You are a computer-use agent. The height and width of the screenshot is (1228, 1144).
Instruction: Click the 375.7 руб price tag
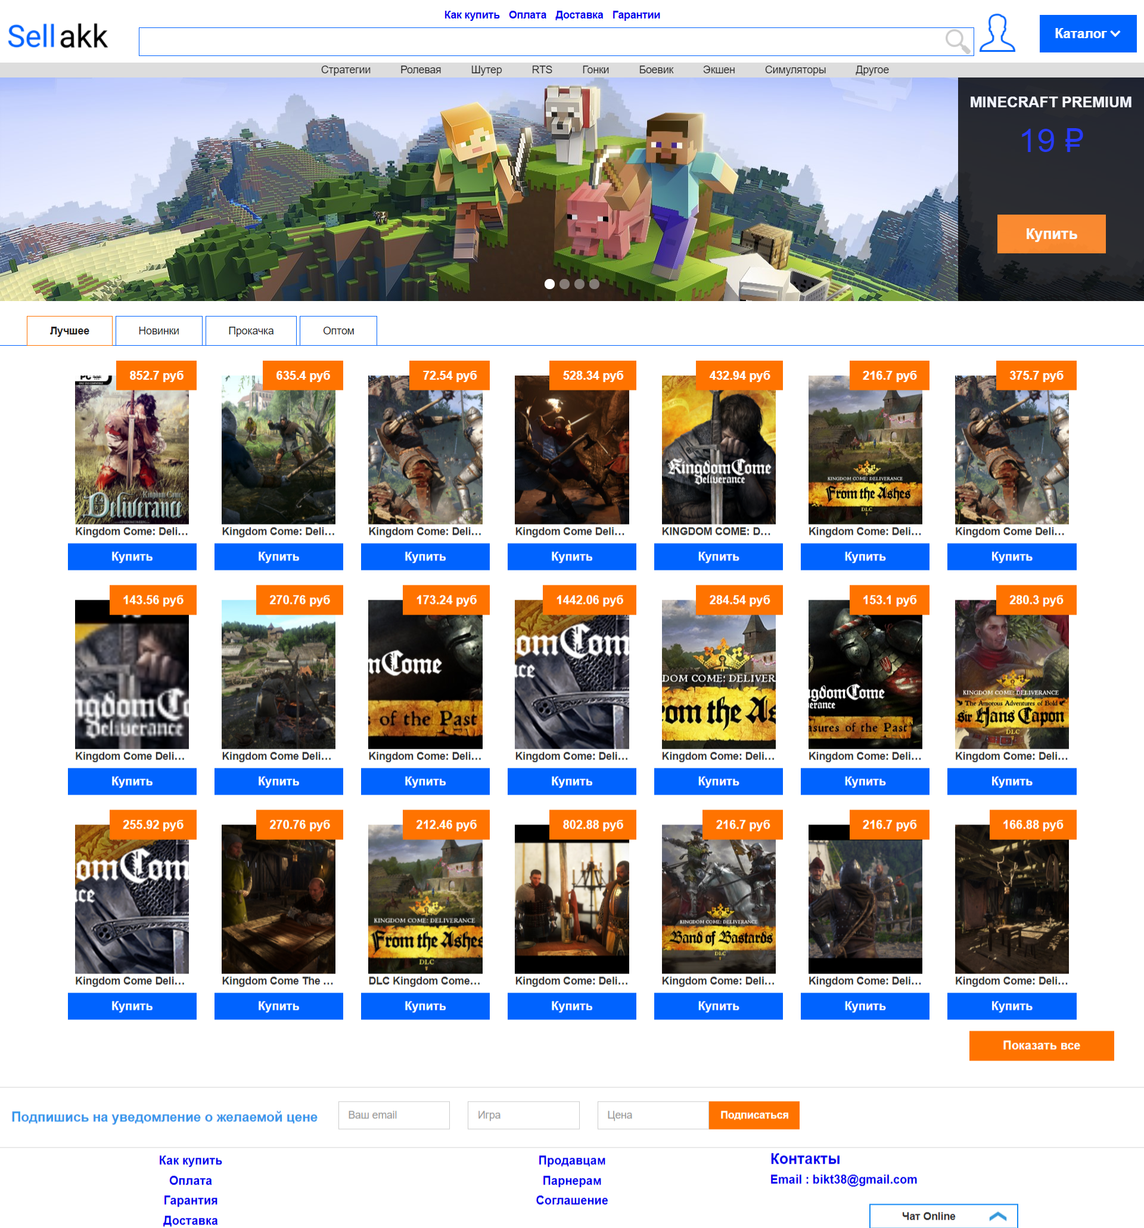point(1036,376)
